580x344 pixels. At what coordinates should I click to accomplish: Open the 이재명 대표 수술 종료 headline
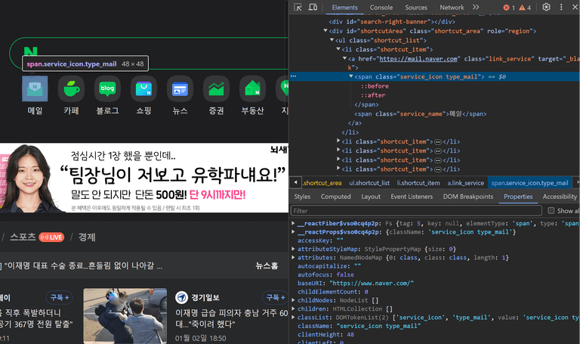(84, 265)
